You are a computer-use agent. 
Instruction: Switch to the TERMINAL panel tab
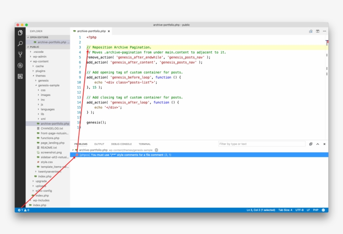pyautogui.click(x=145, y=144)
